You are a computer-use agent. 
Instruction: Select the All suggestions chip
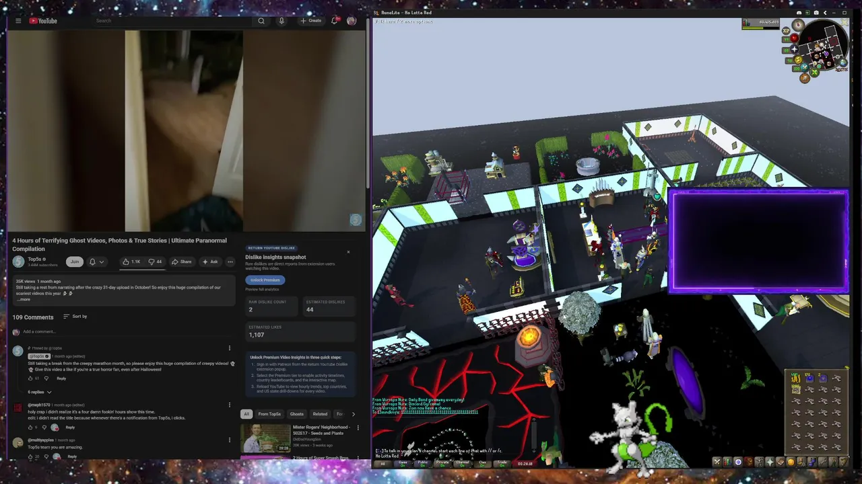click(x=246, y=414)
